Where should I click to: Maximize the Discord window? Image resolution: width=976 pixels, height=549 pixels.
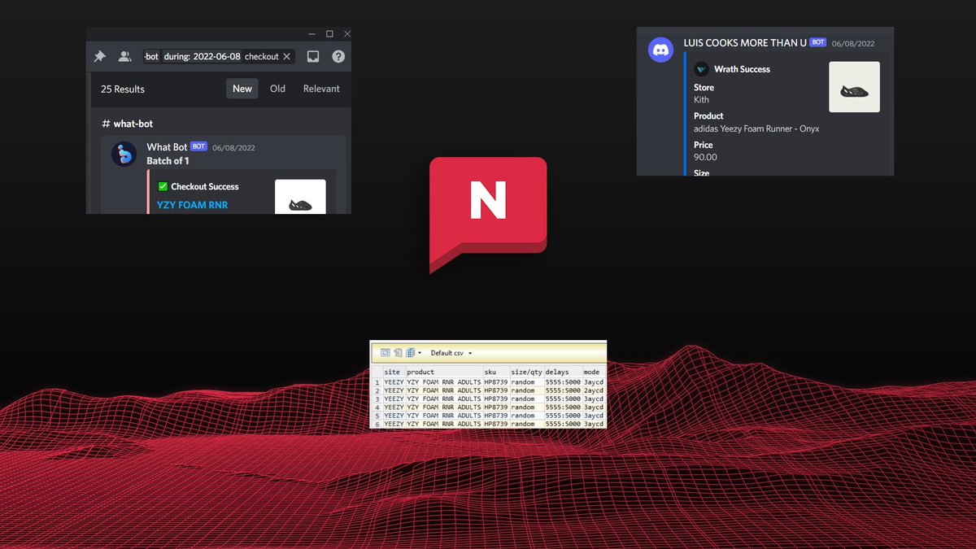click(329, 33)
